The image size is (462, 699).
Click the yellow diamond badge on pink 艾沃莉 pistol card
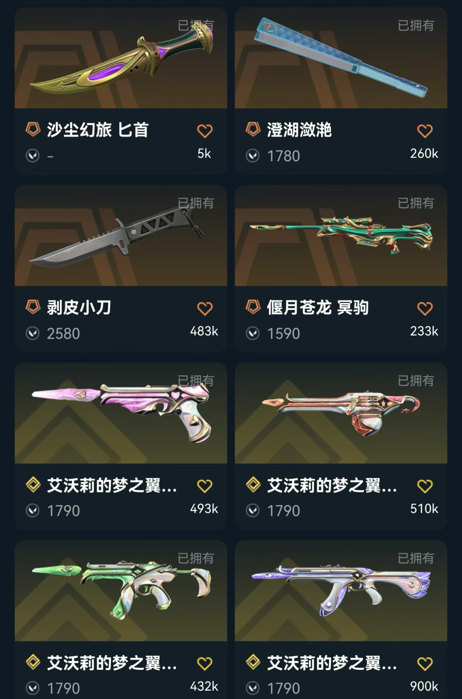(x=33, y=485)
